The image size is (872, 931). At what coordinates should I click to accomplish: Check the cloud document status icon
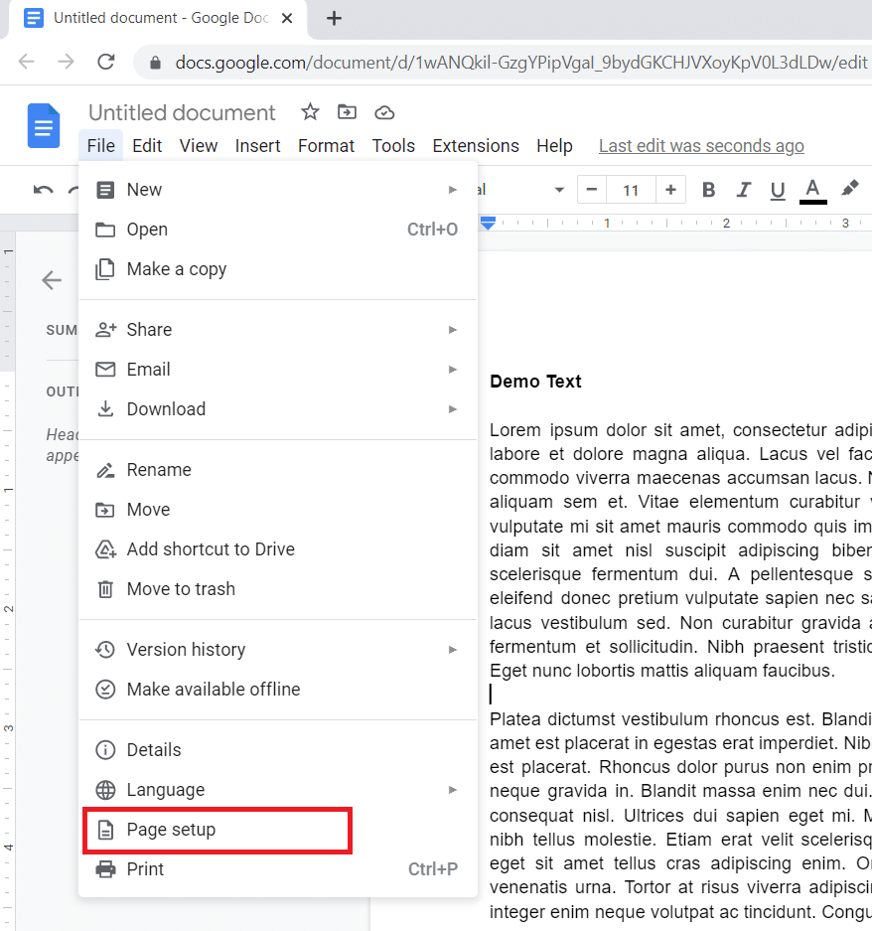click(x=384, y=112)
